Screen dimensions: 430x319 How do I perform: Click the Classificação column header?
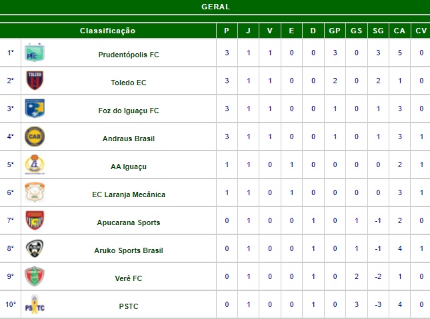(x=108, y=31)
